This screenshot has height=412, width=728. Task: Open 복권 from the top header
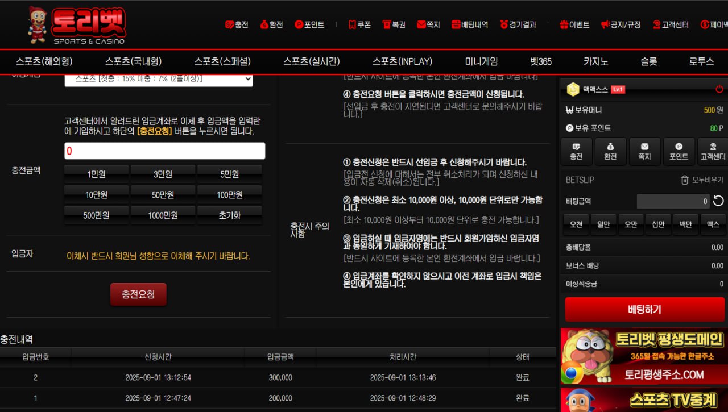coord(394,24)
